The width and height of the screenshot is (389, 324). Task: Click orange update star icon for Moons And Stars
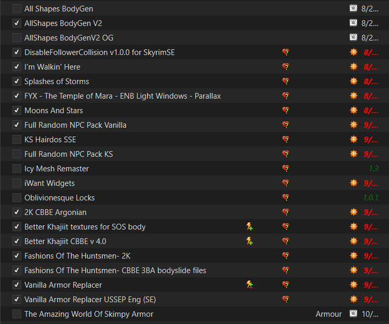tap(354, 110)
